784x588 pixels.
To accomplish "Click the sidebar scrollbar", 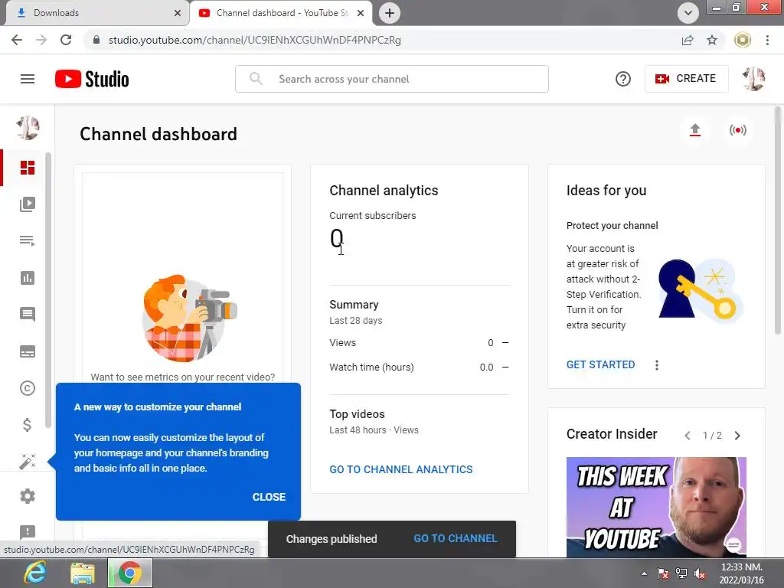I will tap(48, 290).
